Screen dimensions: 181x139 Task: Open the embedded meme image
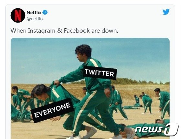(90, 88)
